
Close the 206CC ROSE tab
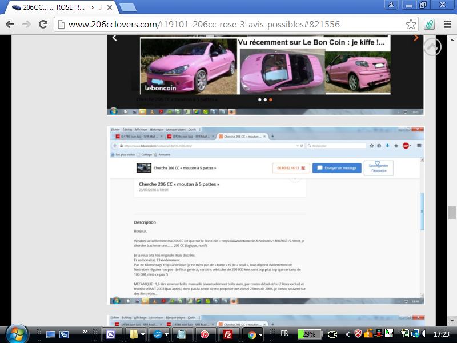point(110,7)
